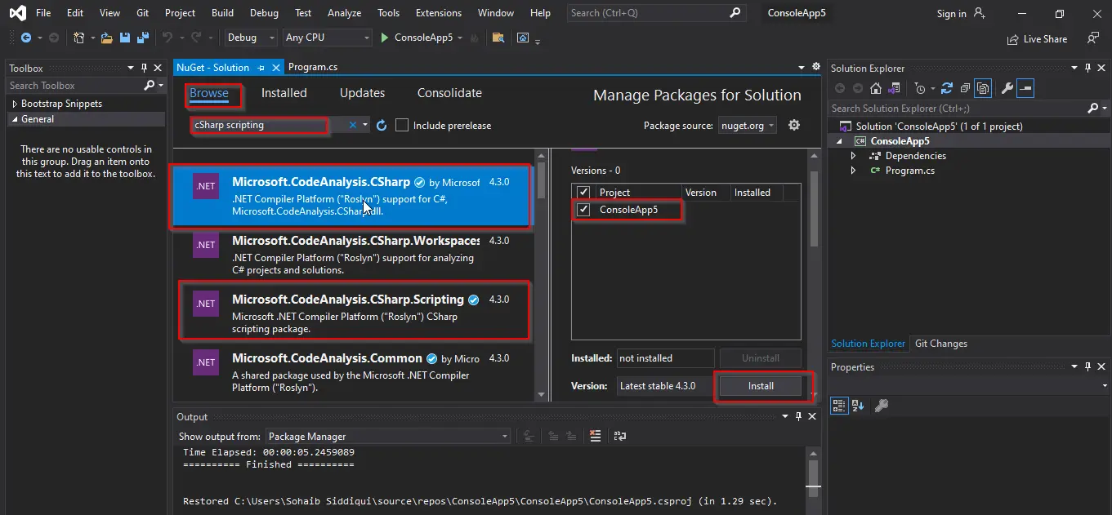The height and width of the screenshot is (515, 1112).
Task: Uncheck the ConsoleApp5 project checkbox
Action: [x=583, y=210]
